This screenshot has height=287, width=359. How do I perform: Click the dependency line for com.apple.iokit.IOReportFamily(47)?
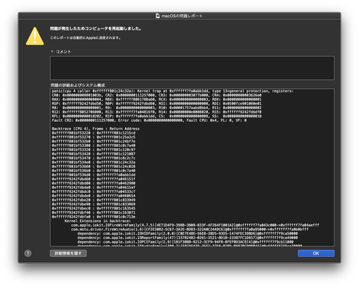click(187, 238)
